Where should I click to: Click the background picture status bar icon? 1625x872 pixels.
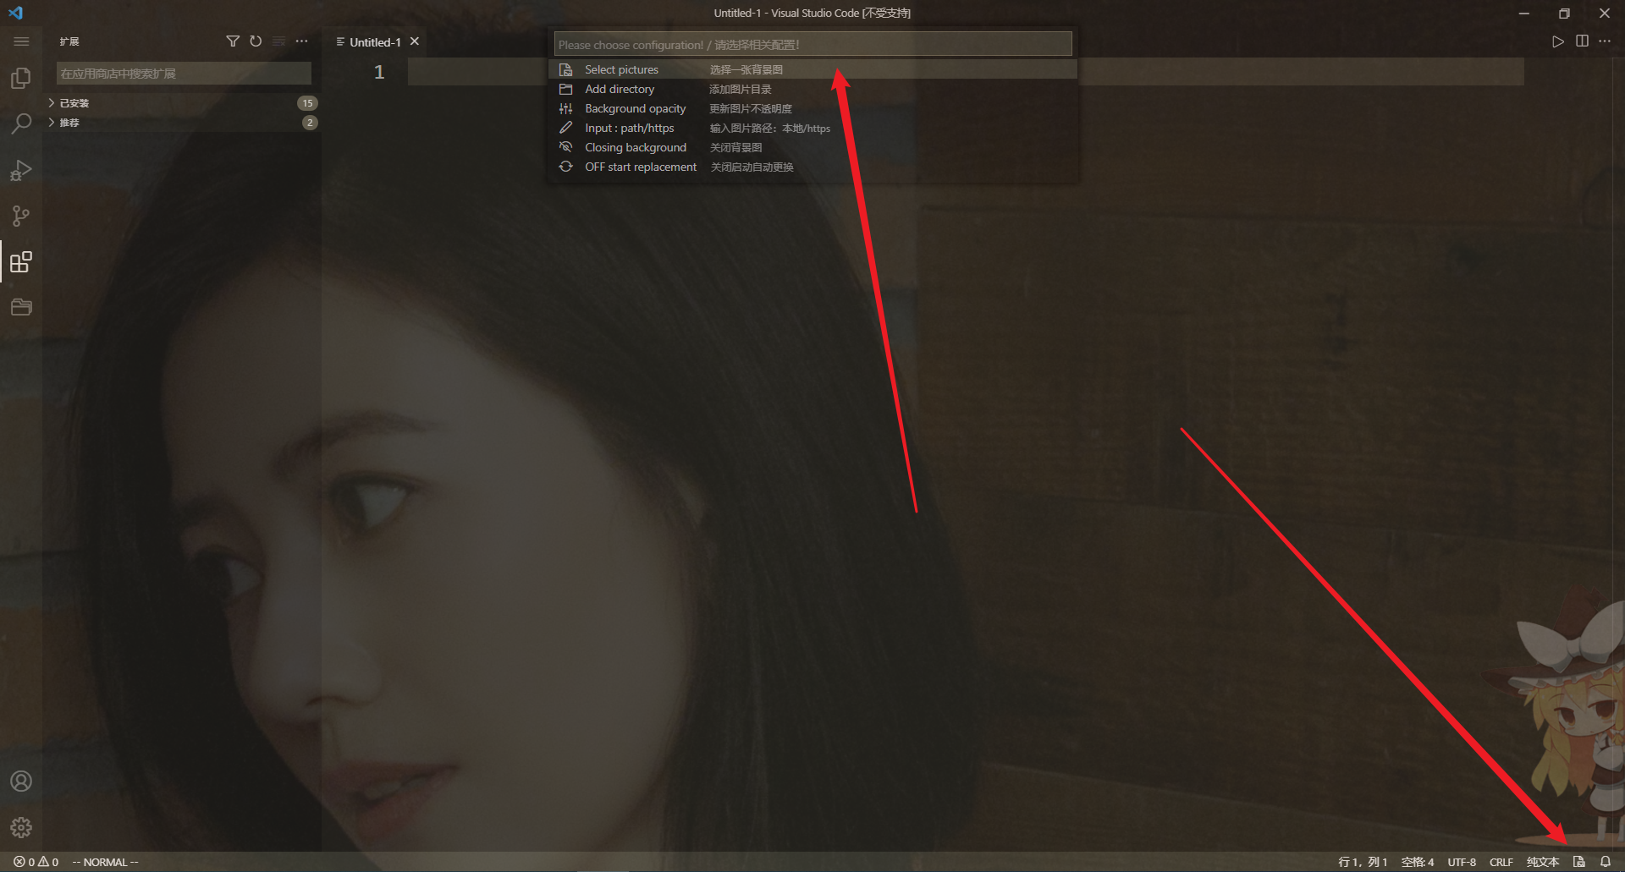pos(1579,862)
